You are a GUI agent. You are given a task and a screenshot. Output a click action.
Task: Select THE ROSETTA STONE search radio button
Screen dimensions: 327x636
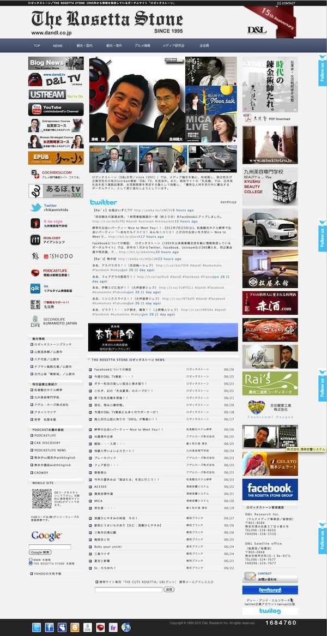click(31, 563)
